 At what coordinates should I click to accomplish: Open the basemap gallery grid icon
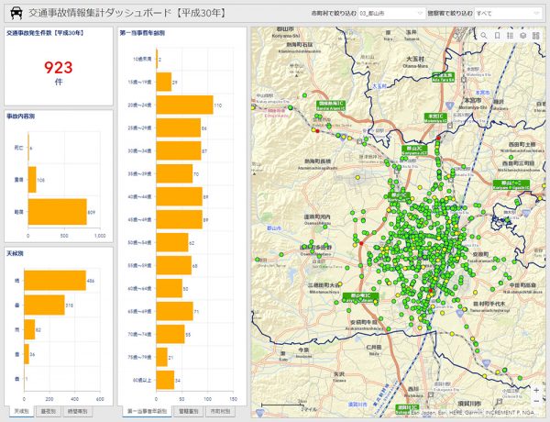(536, 36)
